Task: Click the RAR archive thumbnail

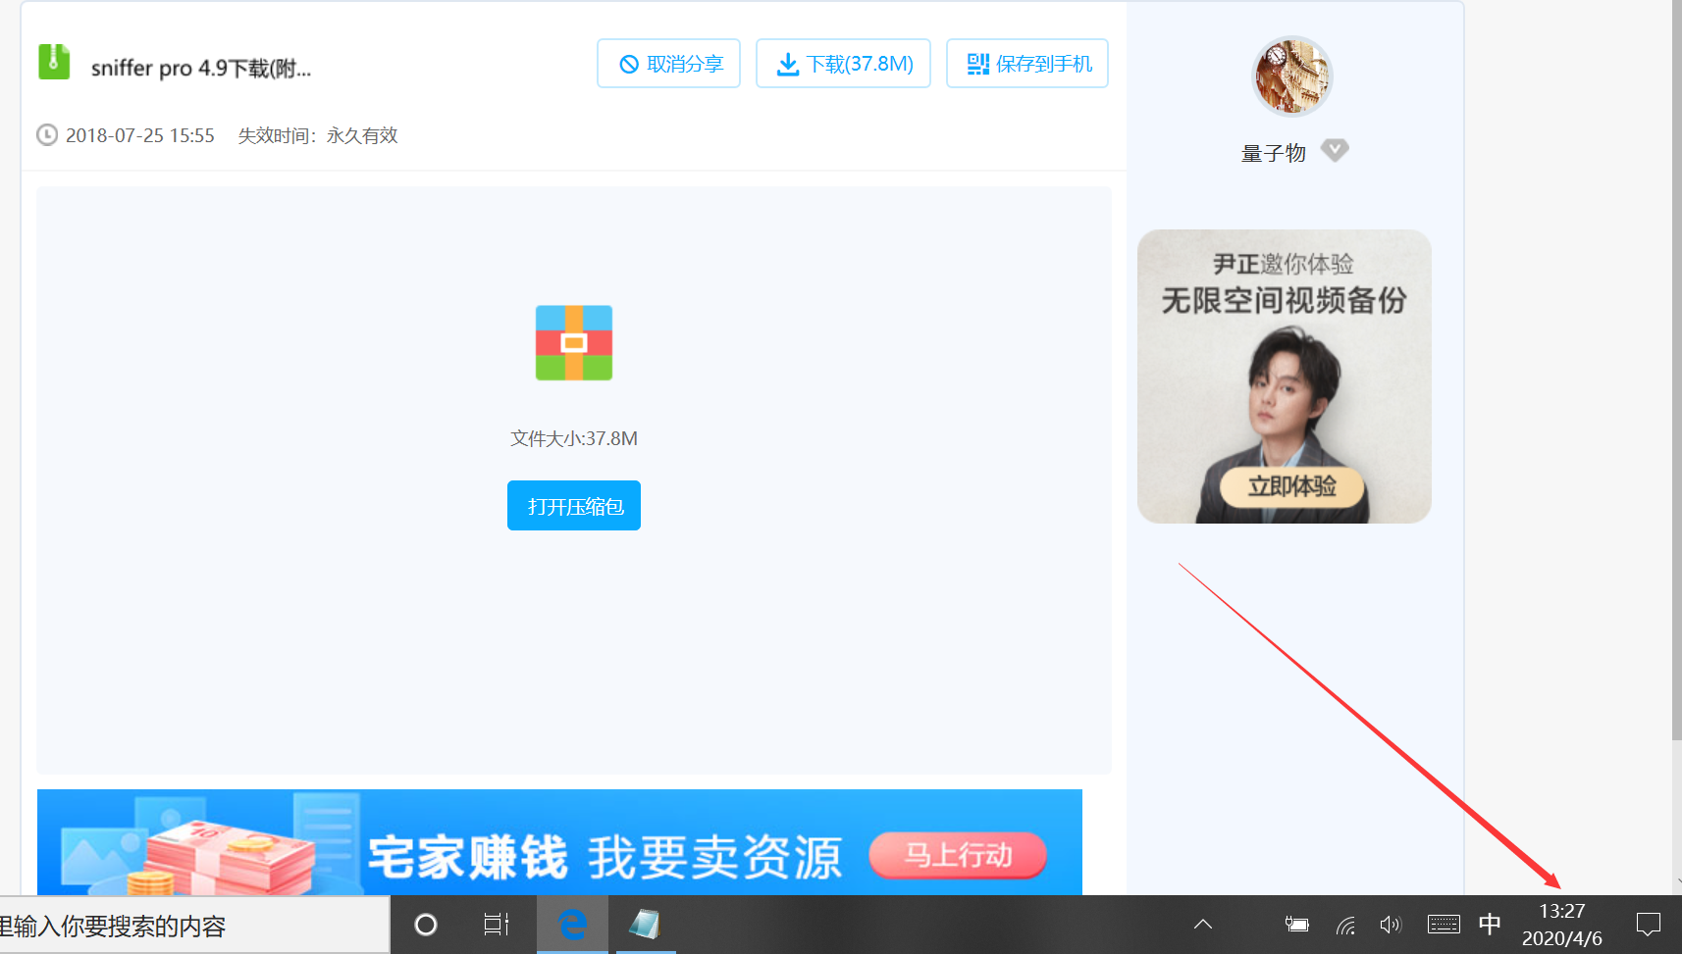Action: pos(573,343)
